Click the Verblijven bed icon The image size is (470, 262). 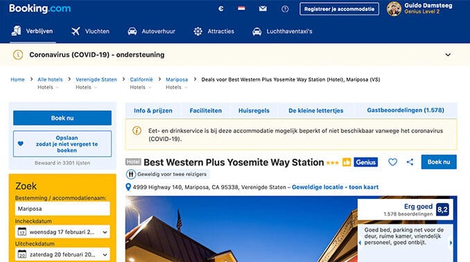pyautogui.click(x=16, y=31)
